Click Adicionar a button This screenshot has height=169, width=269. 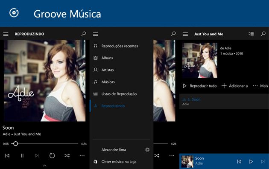coord(235,86)
